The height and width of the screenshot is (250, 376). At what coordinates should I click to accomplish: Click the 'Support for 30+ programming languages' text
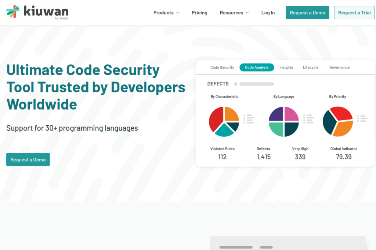coord(72,128)
